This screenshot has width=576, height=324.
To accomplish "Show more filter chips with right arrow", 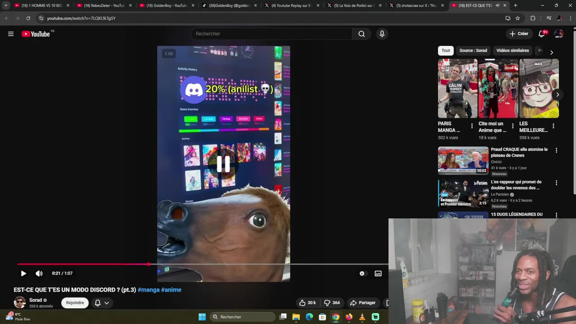I will tap(552, 52).
